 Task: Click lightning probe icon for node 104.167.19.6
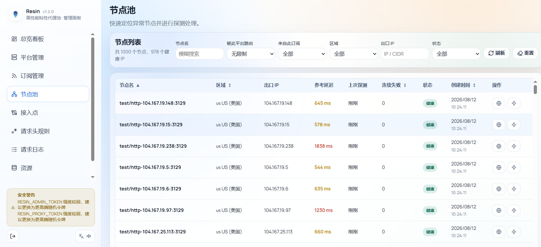[514, 189]
